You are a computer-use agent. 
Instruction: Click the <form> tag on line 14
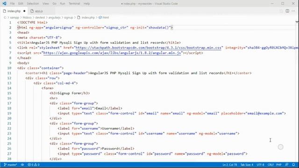48,88
